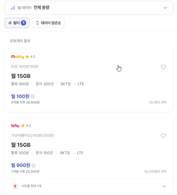This screenshot has width=177, height=195.
Task: Open the 필터 filter button
Action: click(17, 23)
